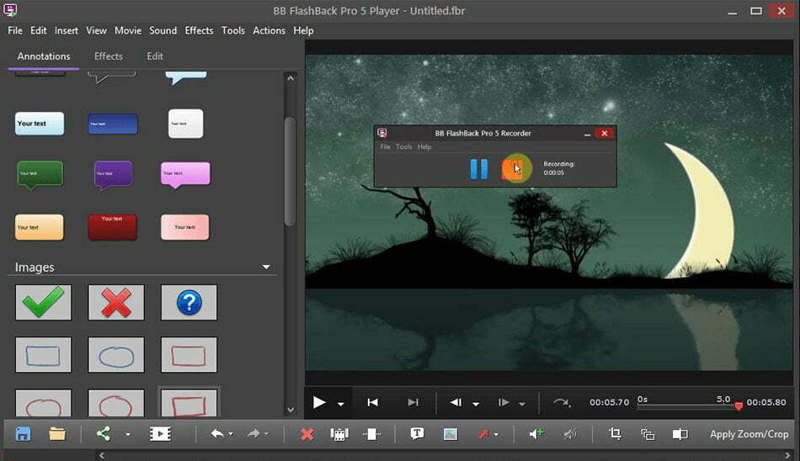Click Apply Zoom/Crop button
The height and width of the screenshot is (461, 800).
(749, 434)
